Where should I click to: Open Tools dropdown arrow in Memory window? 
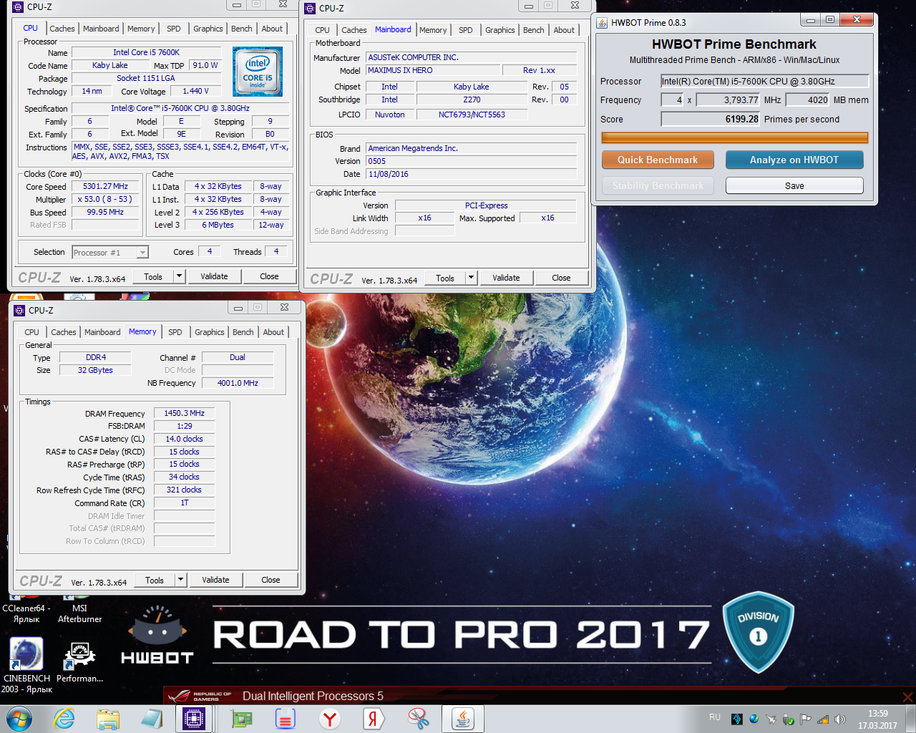[180, 580]
